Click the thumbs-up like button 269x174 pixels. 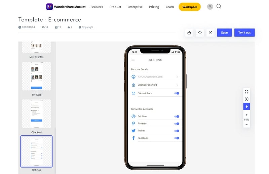189,33
